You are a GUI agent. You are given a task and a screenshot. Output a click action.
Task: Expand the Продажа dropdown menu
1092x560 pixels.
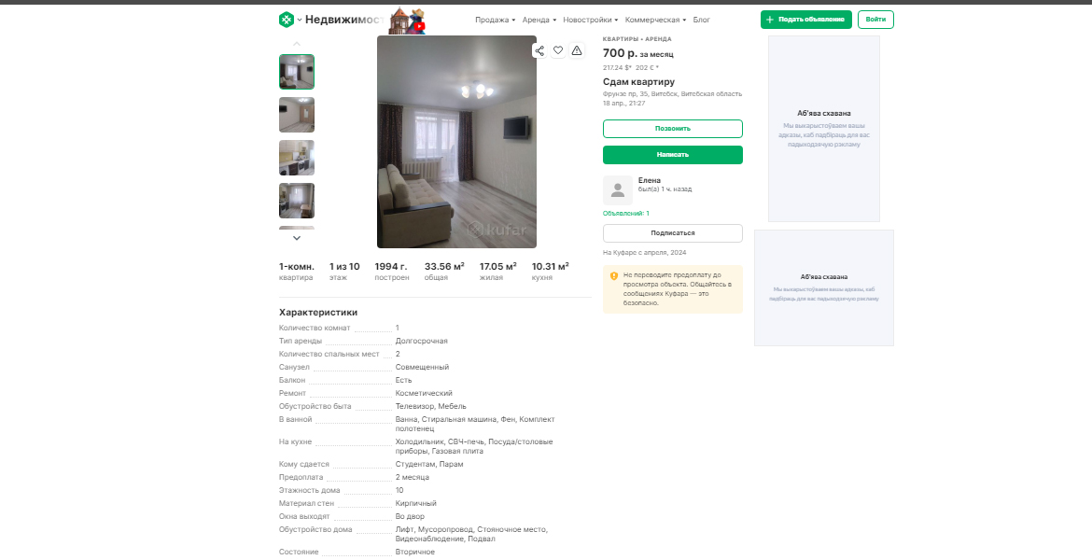pyautogui.click(x=496, y=20)
